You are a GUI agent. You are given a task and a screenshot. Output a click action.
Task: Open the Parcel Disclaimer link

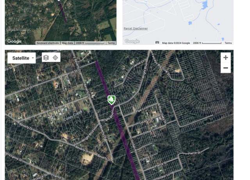[x=136, y=29]
